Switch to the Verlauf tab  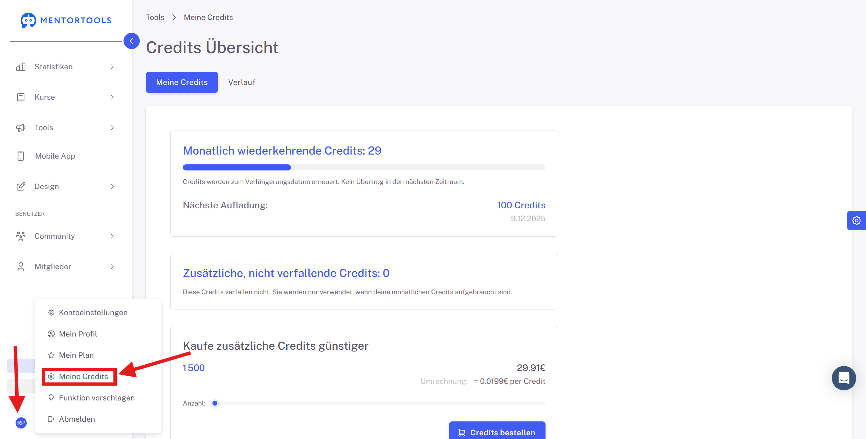tap(242, 82)
